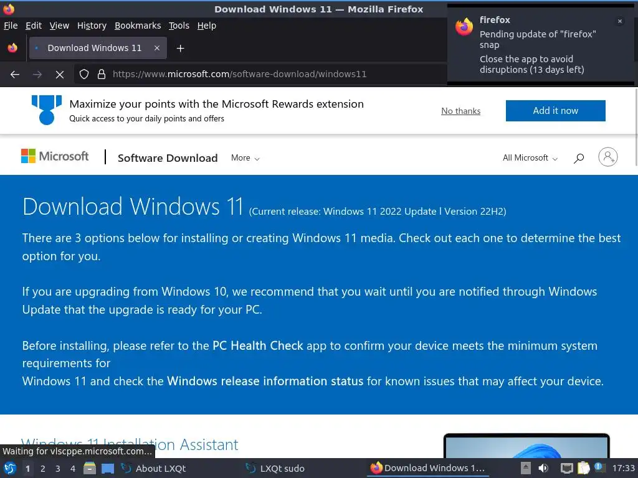This screenshot has width=638, height=478.
Task: Click the network monitor tray icon
Action: pyautogui.click(x=566, y=469)
